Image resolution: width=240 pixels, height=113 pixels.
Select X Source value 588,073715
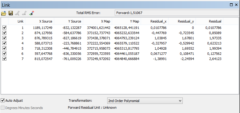click(44, 43)
